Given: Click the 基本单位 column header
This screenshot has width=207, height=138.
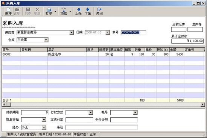Looking at the screenshot, I should click(x=117, y=50).
